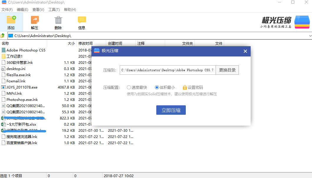Expand the address bar path dropdown
Screen dimensions: 312x178
point(310,36)
